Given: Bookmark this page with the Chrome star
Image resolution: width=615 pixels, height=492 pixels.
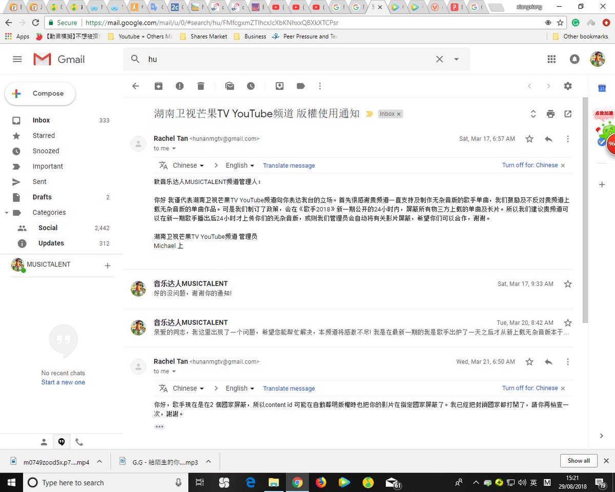Looking at the screenshot, I should point(560,23).
